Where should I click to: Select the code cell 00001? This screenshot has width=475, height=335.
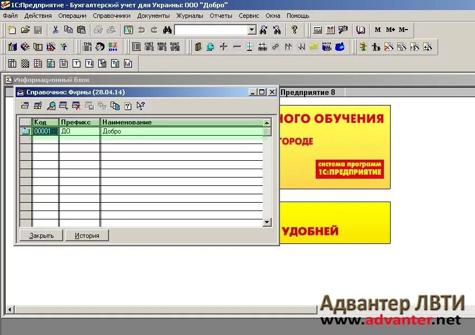pos(45,131)
